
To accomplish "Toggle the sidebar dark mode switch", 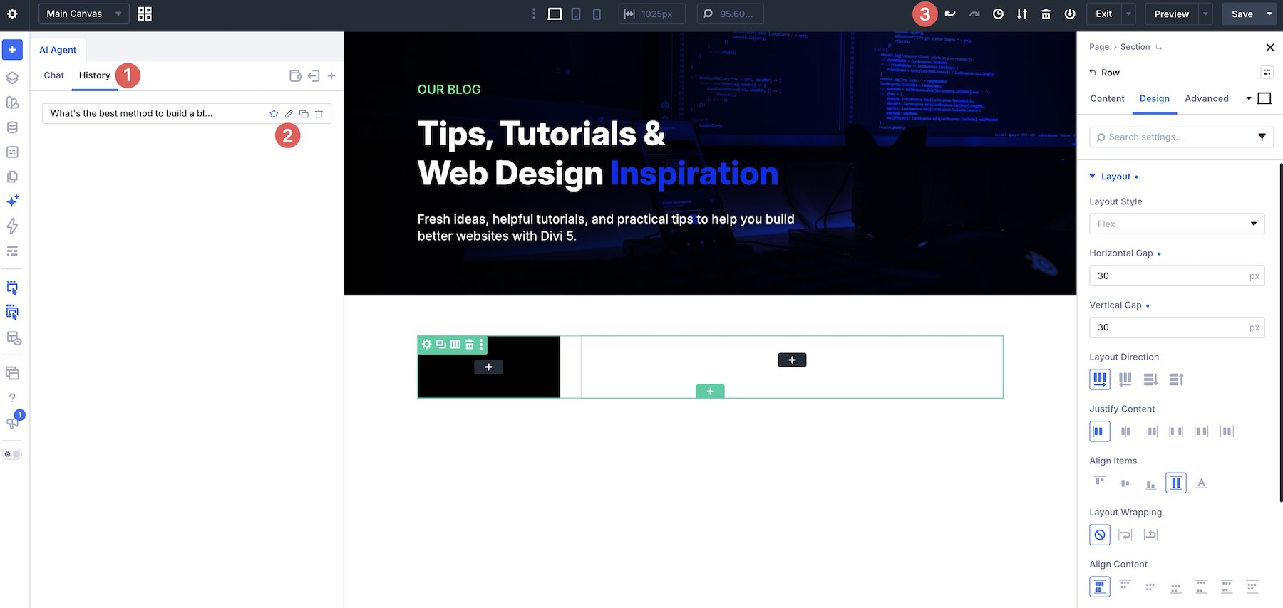I will [12, 454].
